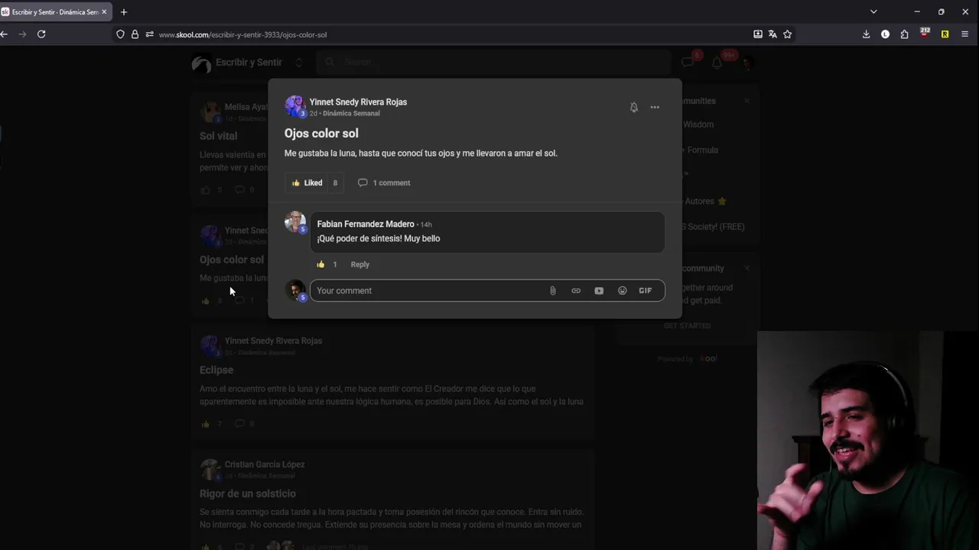Open the GIF picker
979x550 pixels.
(x=646, y=290)
